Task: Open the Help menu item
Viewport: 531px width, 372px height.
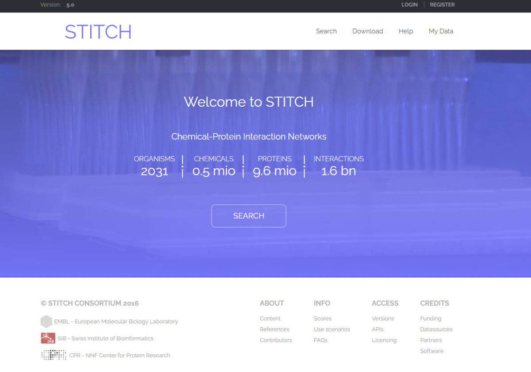Action: click(x=406, y=31)
